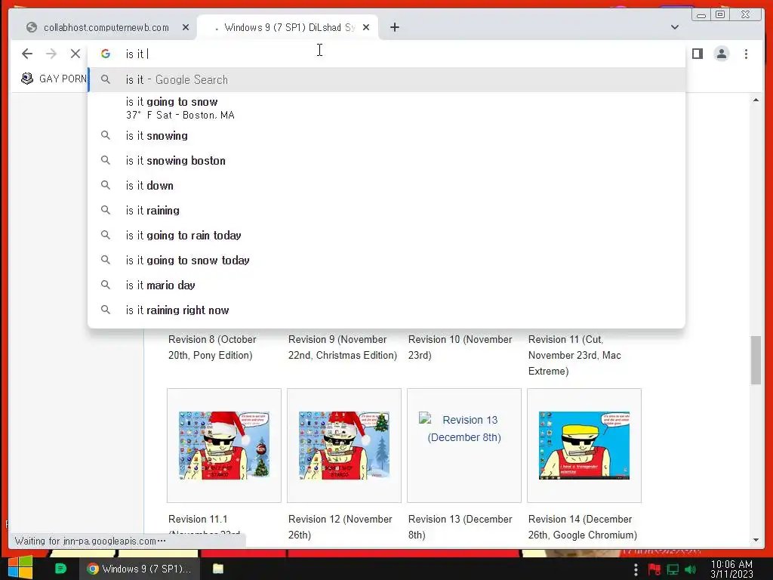Viewport: 773px width, 580px height.
Task: Click the 'Revision 11 (Cut' Mac Extreme caption
Action: click(574, 355)
